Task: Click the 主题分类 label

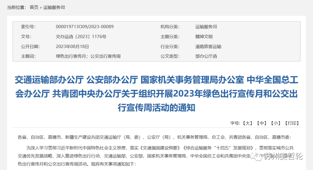Action: point(170,37)
